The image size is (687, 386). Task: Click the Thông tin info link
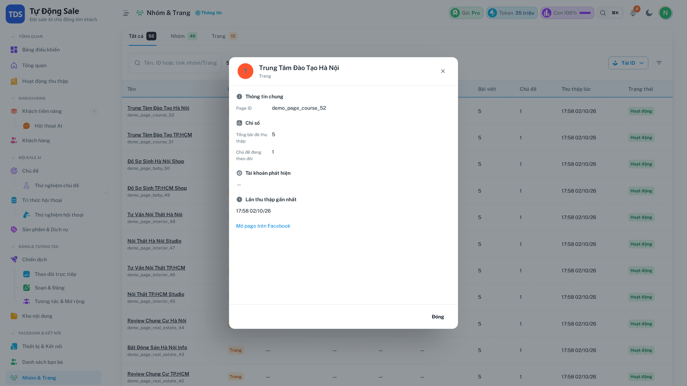click(x=209, y=13)
